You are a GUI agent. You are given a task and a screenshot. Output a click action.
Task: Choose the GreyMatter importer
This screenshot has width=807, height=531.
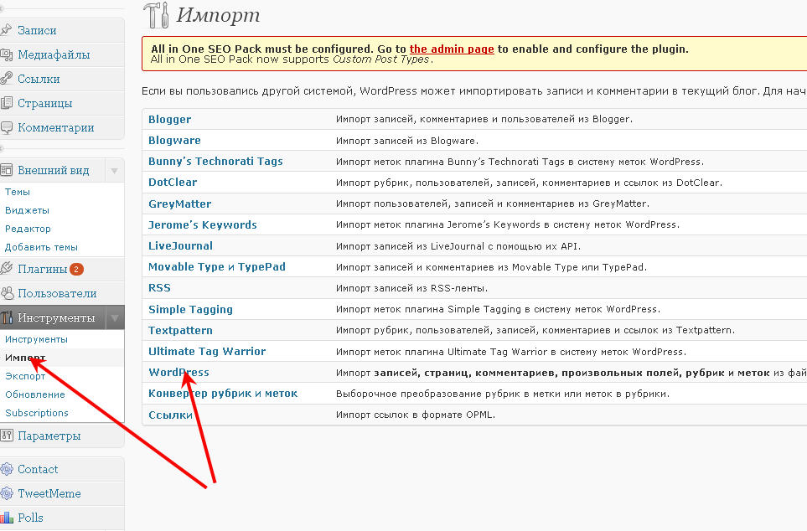click(x=179, y=204)
